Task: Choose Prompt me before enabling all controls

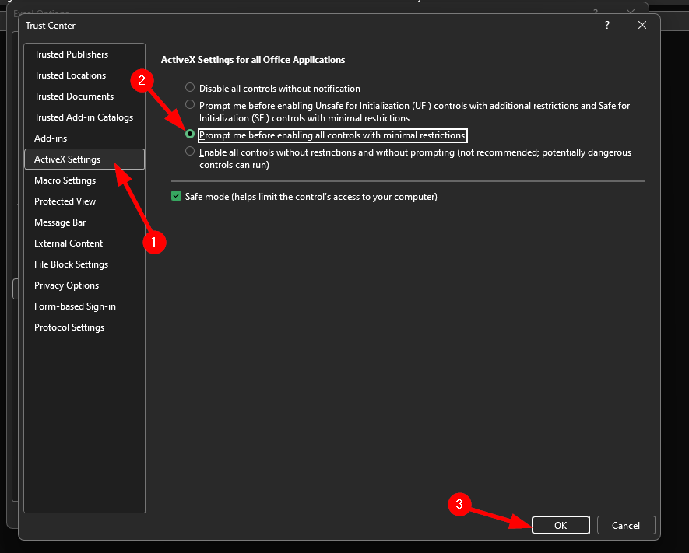Action: coord(190,135)
